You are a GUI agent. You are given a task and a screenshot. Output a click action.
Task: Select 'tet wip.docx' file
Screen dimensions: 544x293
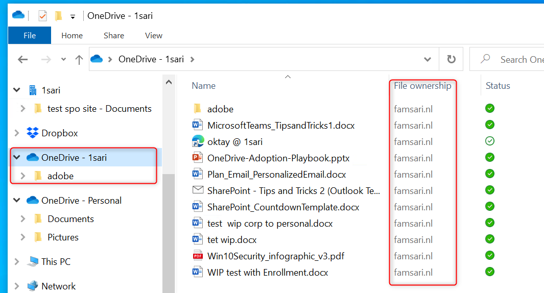point(232,240)
